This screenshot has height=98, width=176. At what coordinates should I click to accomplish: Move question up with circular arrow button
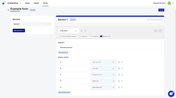pos(160,31)
